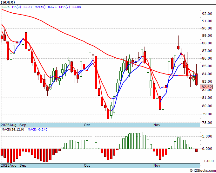Screen dimensions: 216x173
Task: Open the 12Stocks.com copyright link
Action: click(203, 171)
